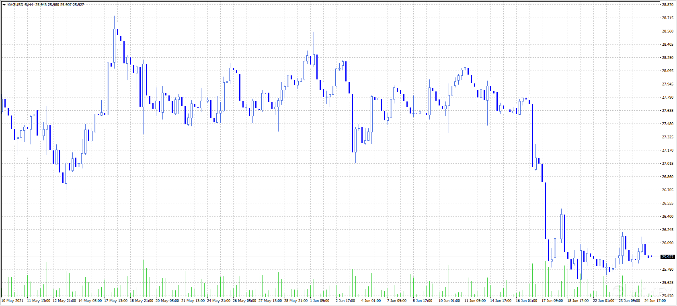The width and height of the screenshot is (677, 306).
Task: Click the XAGUSD-S,H4 chart symbol label
Action: tap(20, 5)
